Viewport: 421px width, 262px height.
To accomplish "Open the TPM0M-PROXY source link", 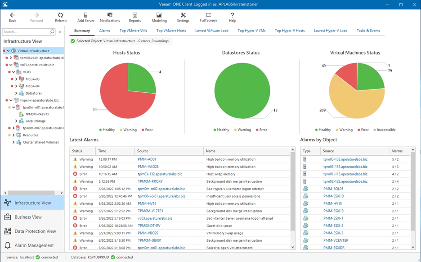I will [x=150, y=181].
